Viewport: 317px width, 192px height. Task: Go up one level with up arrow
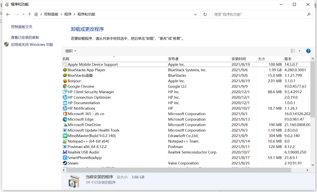click(29, 14)
